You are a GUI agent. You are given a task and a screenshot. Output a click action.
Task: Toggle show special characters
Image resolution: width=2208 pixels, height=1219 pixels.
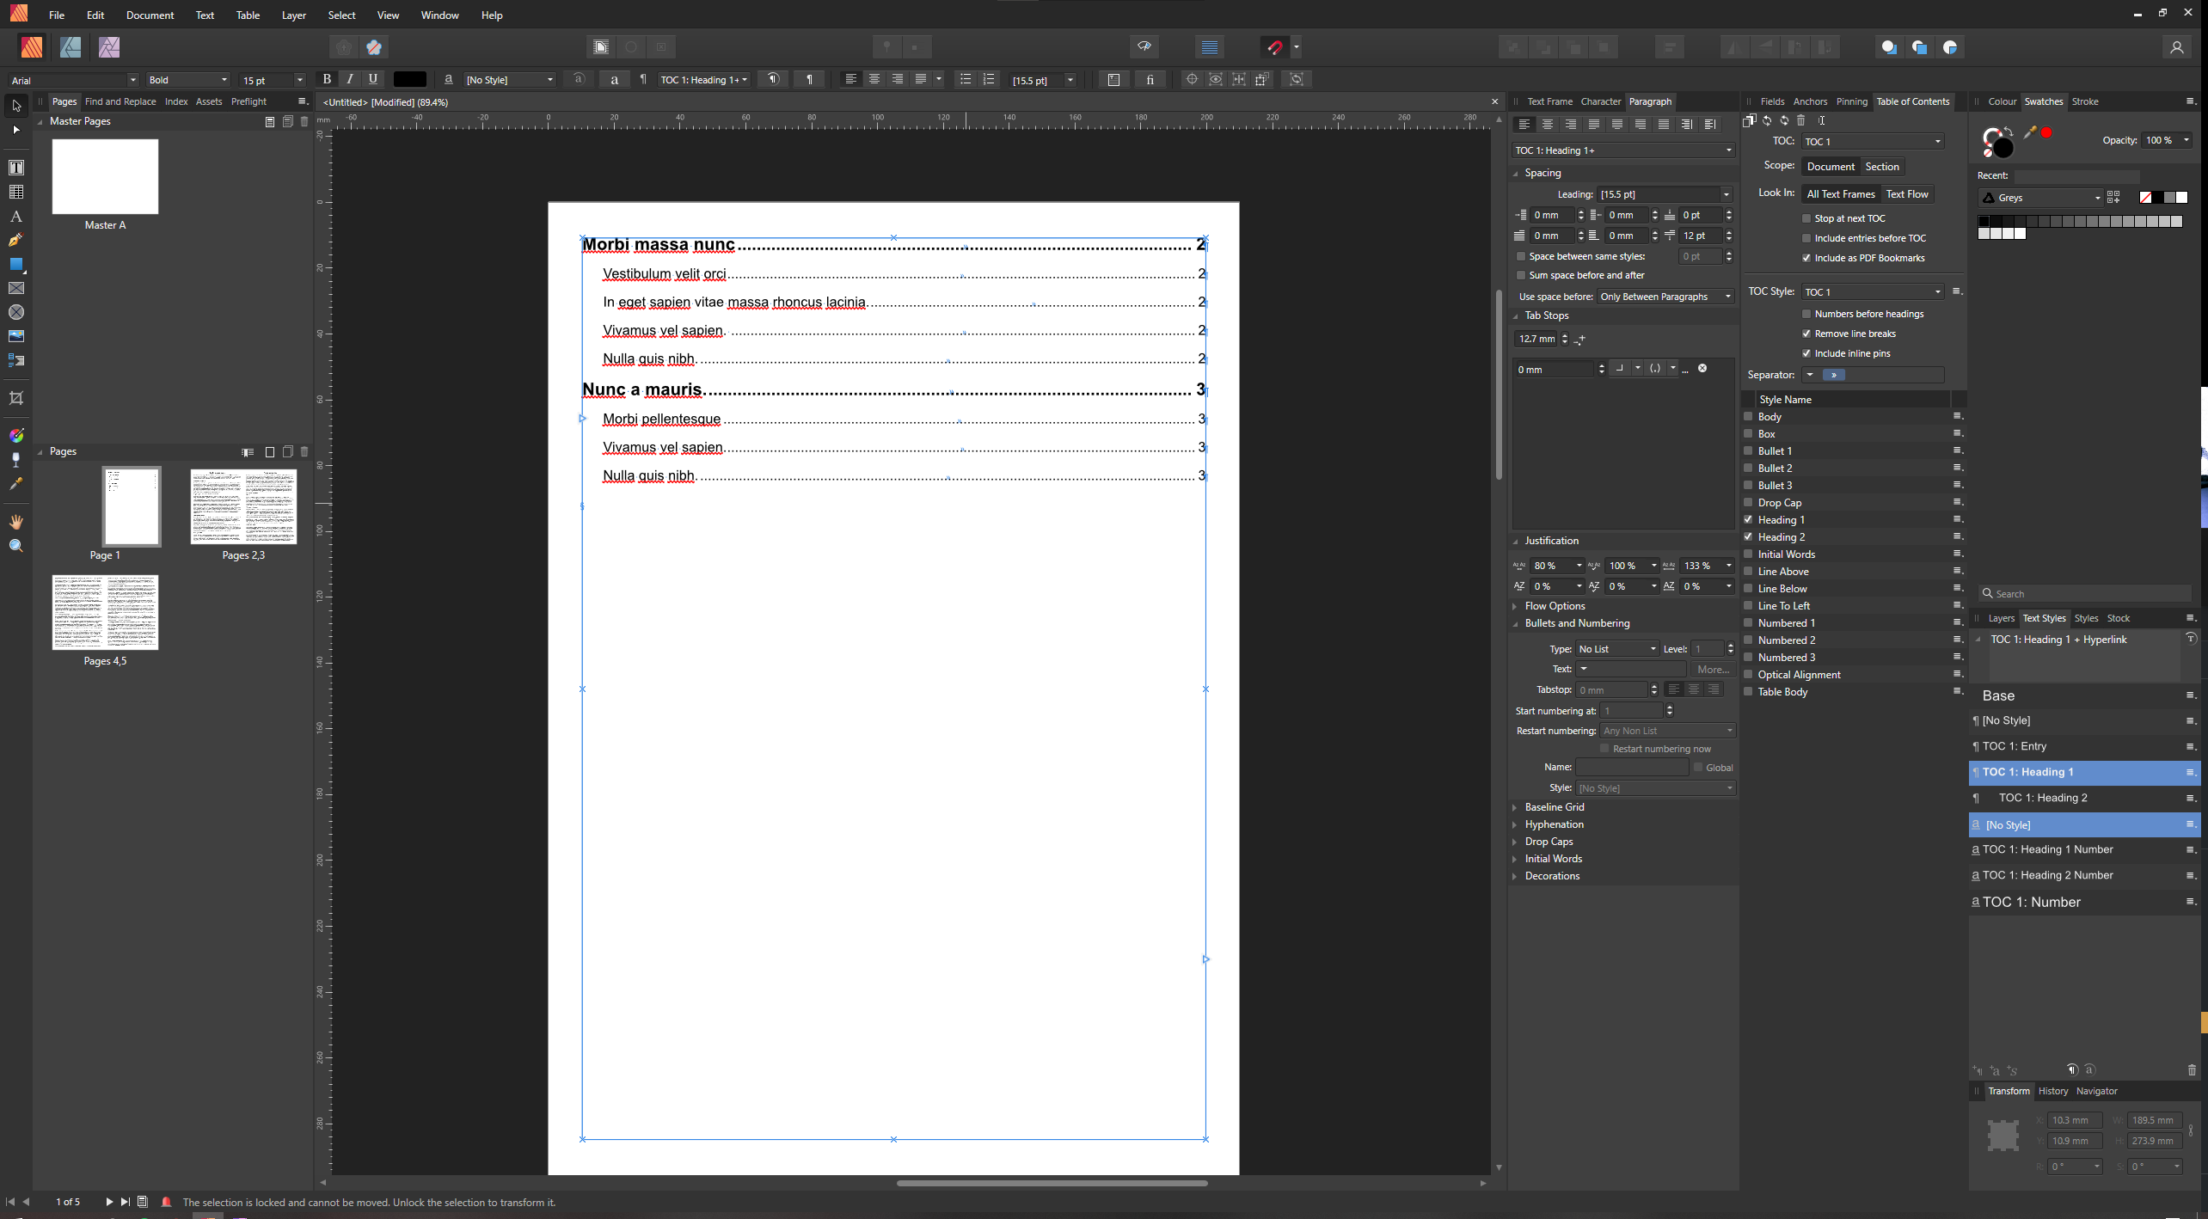tap(808, 79)
